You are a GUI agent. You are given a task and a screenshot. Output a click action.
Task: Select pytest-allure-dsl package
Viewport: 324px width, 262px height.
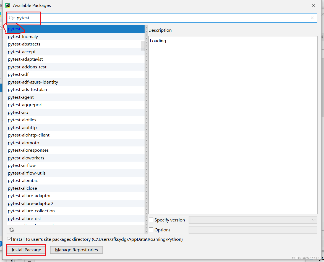[x=76, y=218]
